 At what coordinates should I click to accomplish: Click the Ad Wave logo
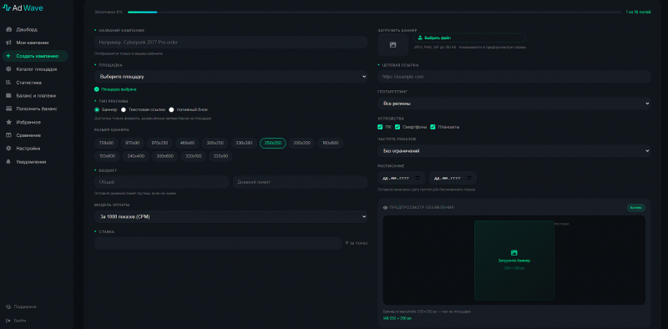coord(23,8)
